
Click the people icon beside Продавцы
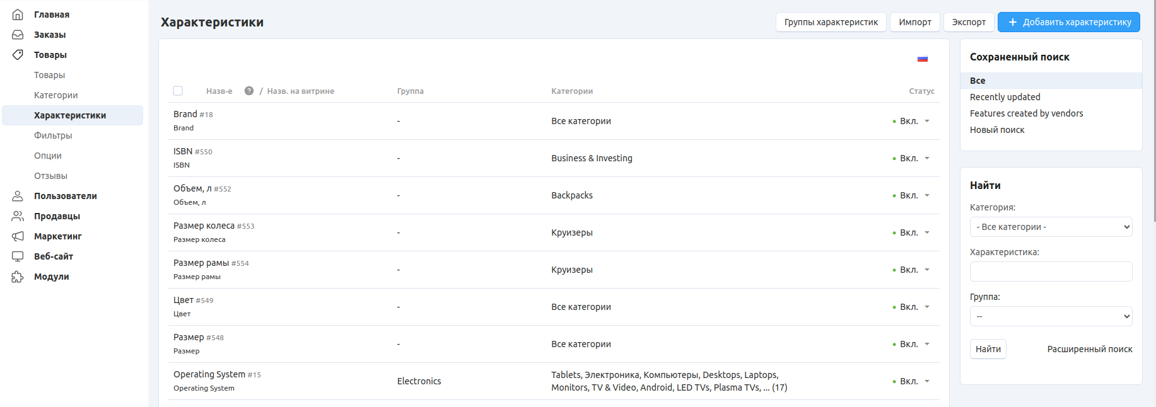(x=18, y=216)
